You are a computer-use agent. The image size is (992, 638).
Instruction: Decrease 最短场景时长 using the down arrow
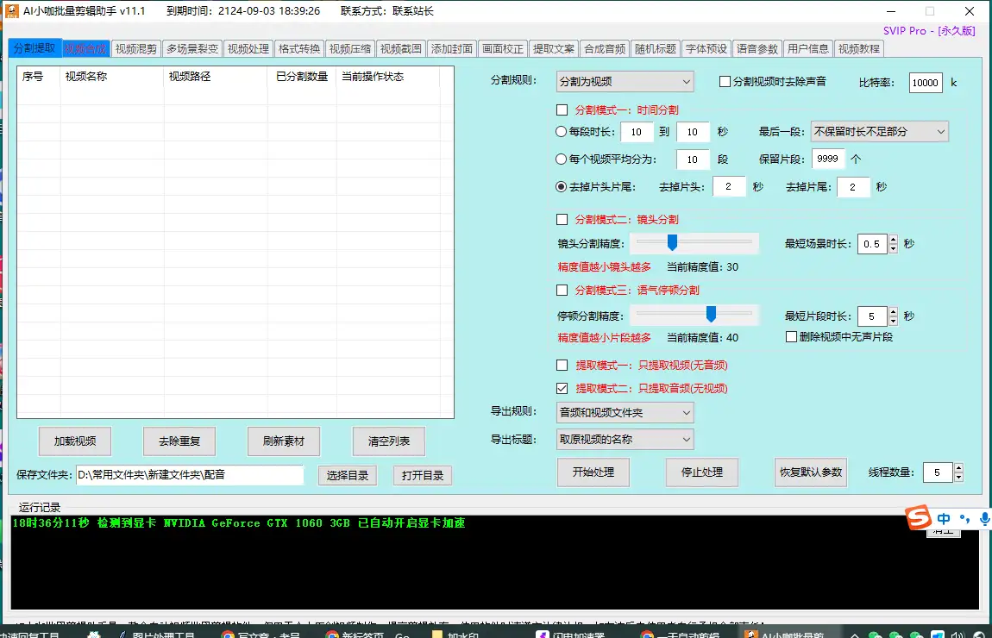[x=893, y=248]
